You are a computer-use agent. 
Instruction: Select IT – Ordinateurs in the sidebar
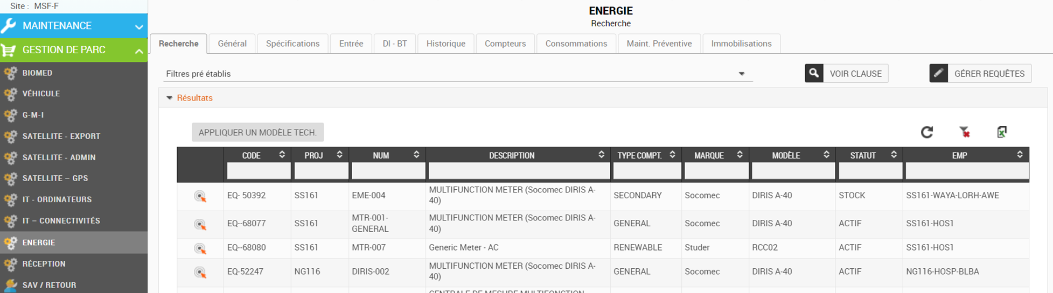click(x=57, y=199)
